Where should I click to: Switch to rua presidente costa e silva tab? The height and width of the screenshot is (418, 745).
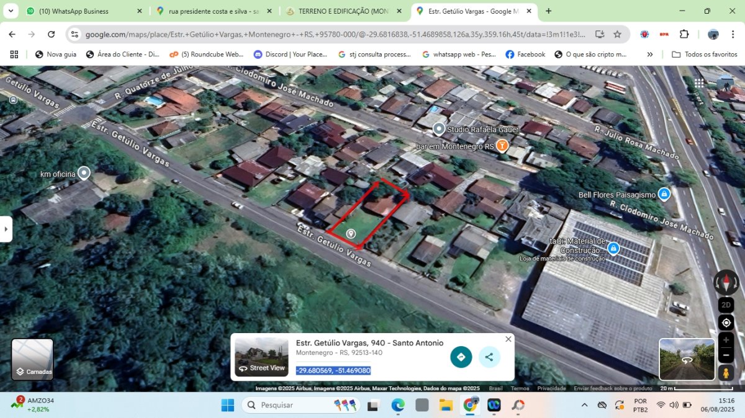pyautogui.click(x=214, y=11)
